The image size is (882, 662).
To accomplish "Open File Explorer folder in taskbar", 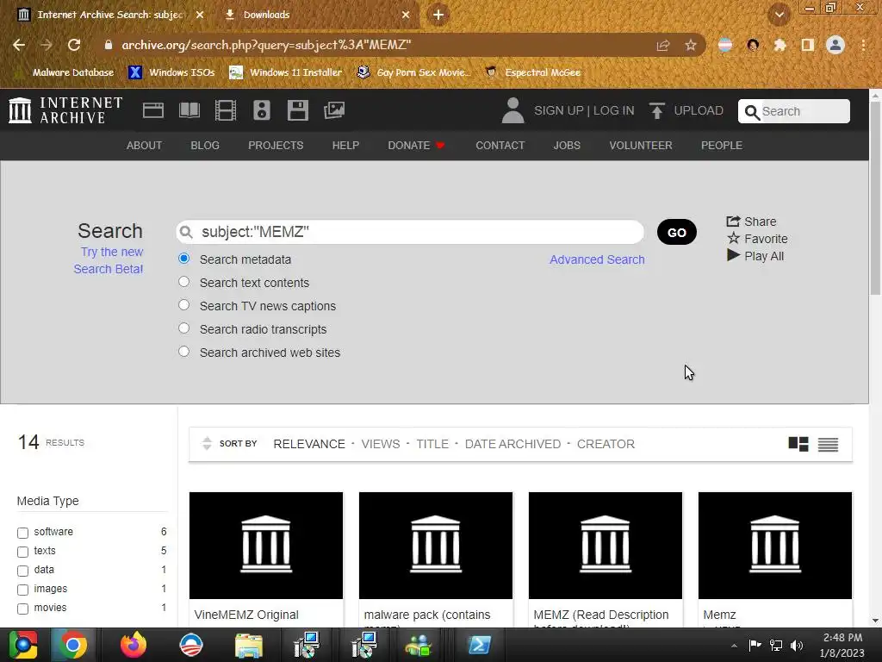I will (x=249, y=646).
